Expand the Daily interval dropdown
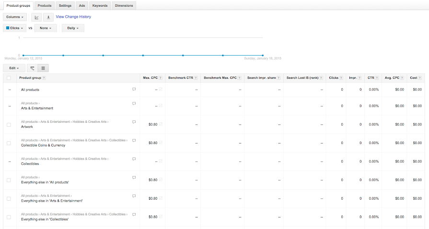This screenshot has width=429, height=229. pyautogui.click(x=73, y=28)
